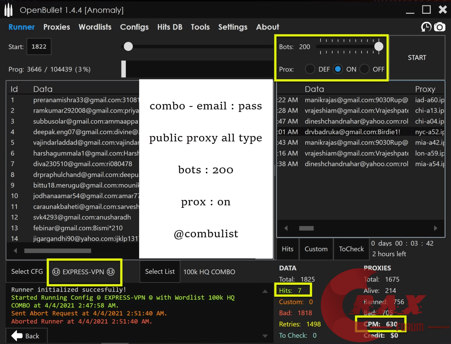Click the Bots slider handle
451x344 pixels.
tap(379, 46)
